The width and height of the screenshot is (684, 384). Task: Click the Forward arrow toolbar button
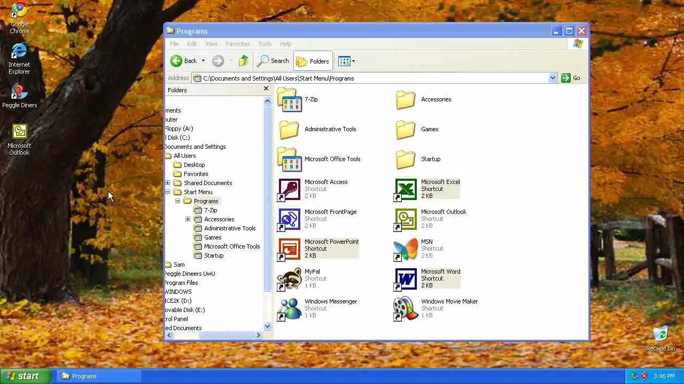click(217, 61)
